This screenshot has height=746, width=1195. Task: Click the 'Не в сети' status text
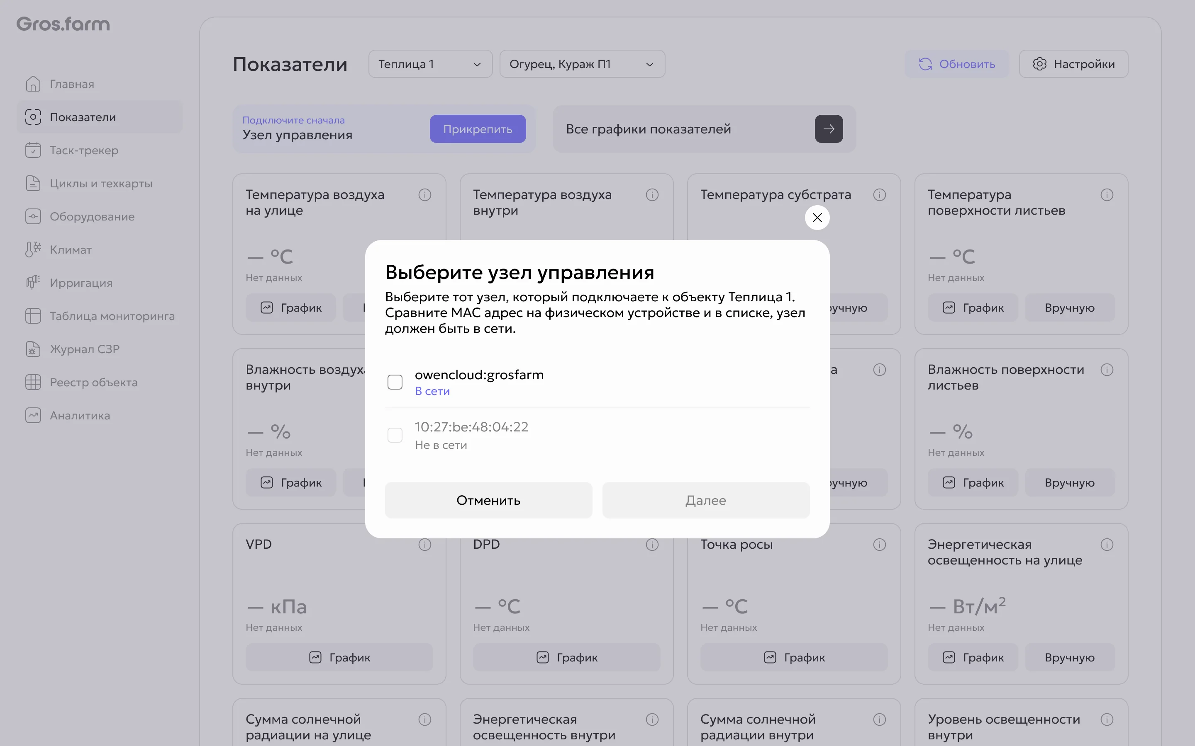[441, 445]
